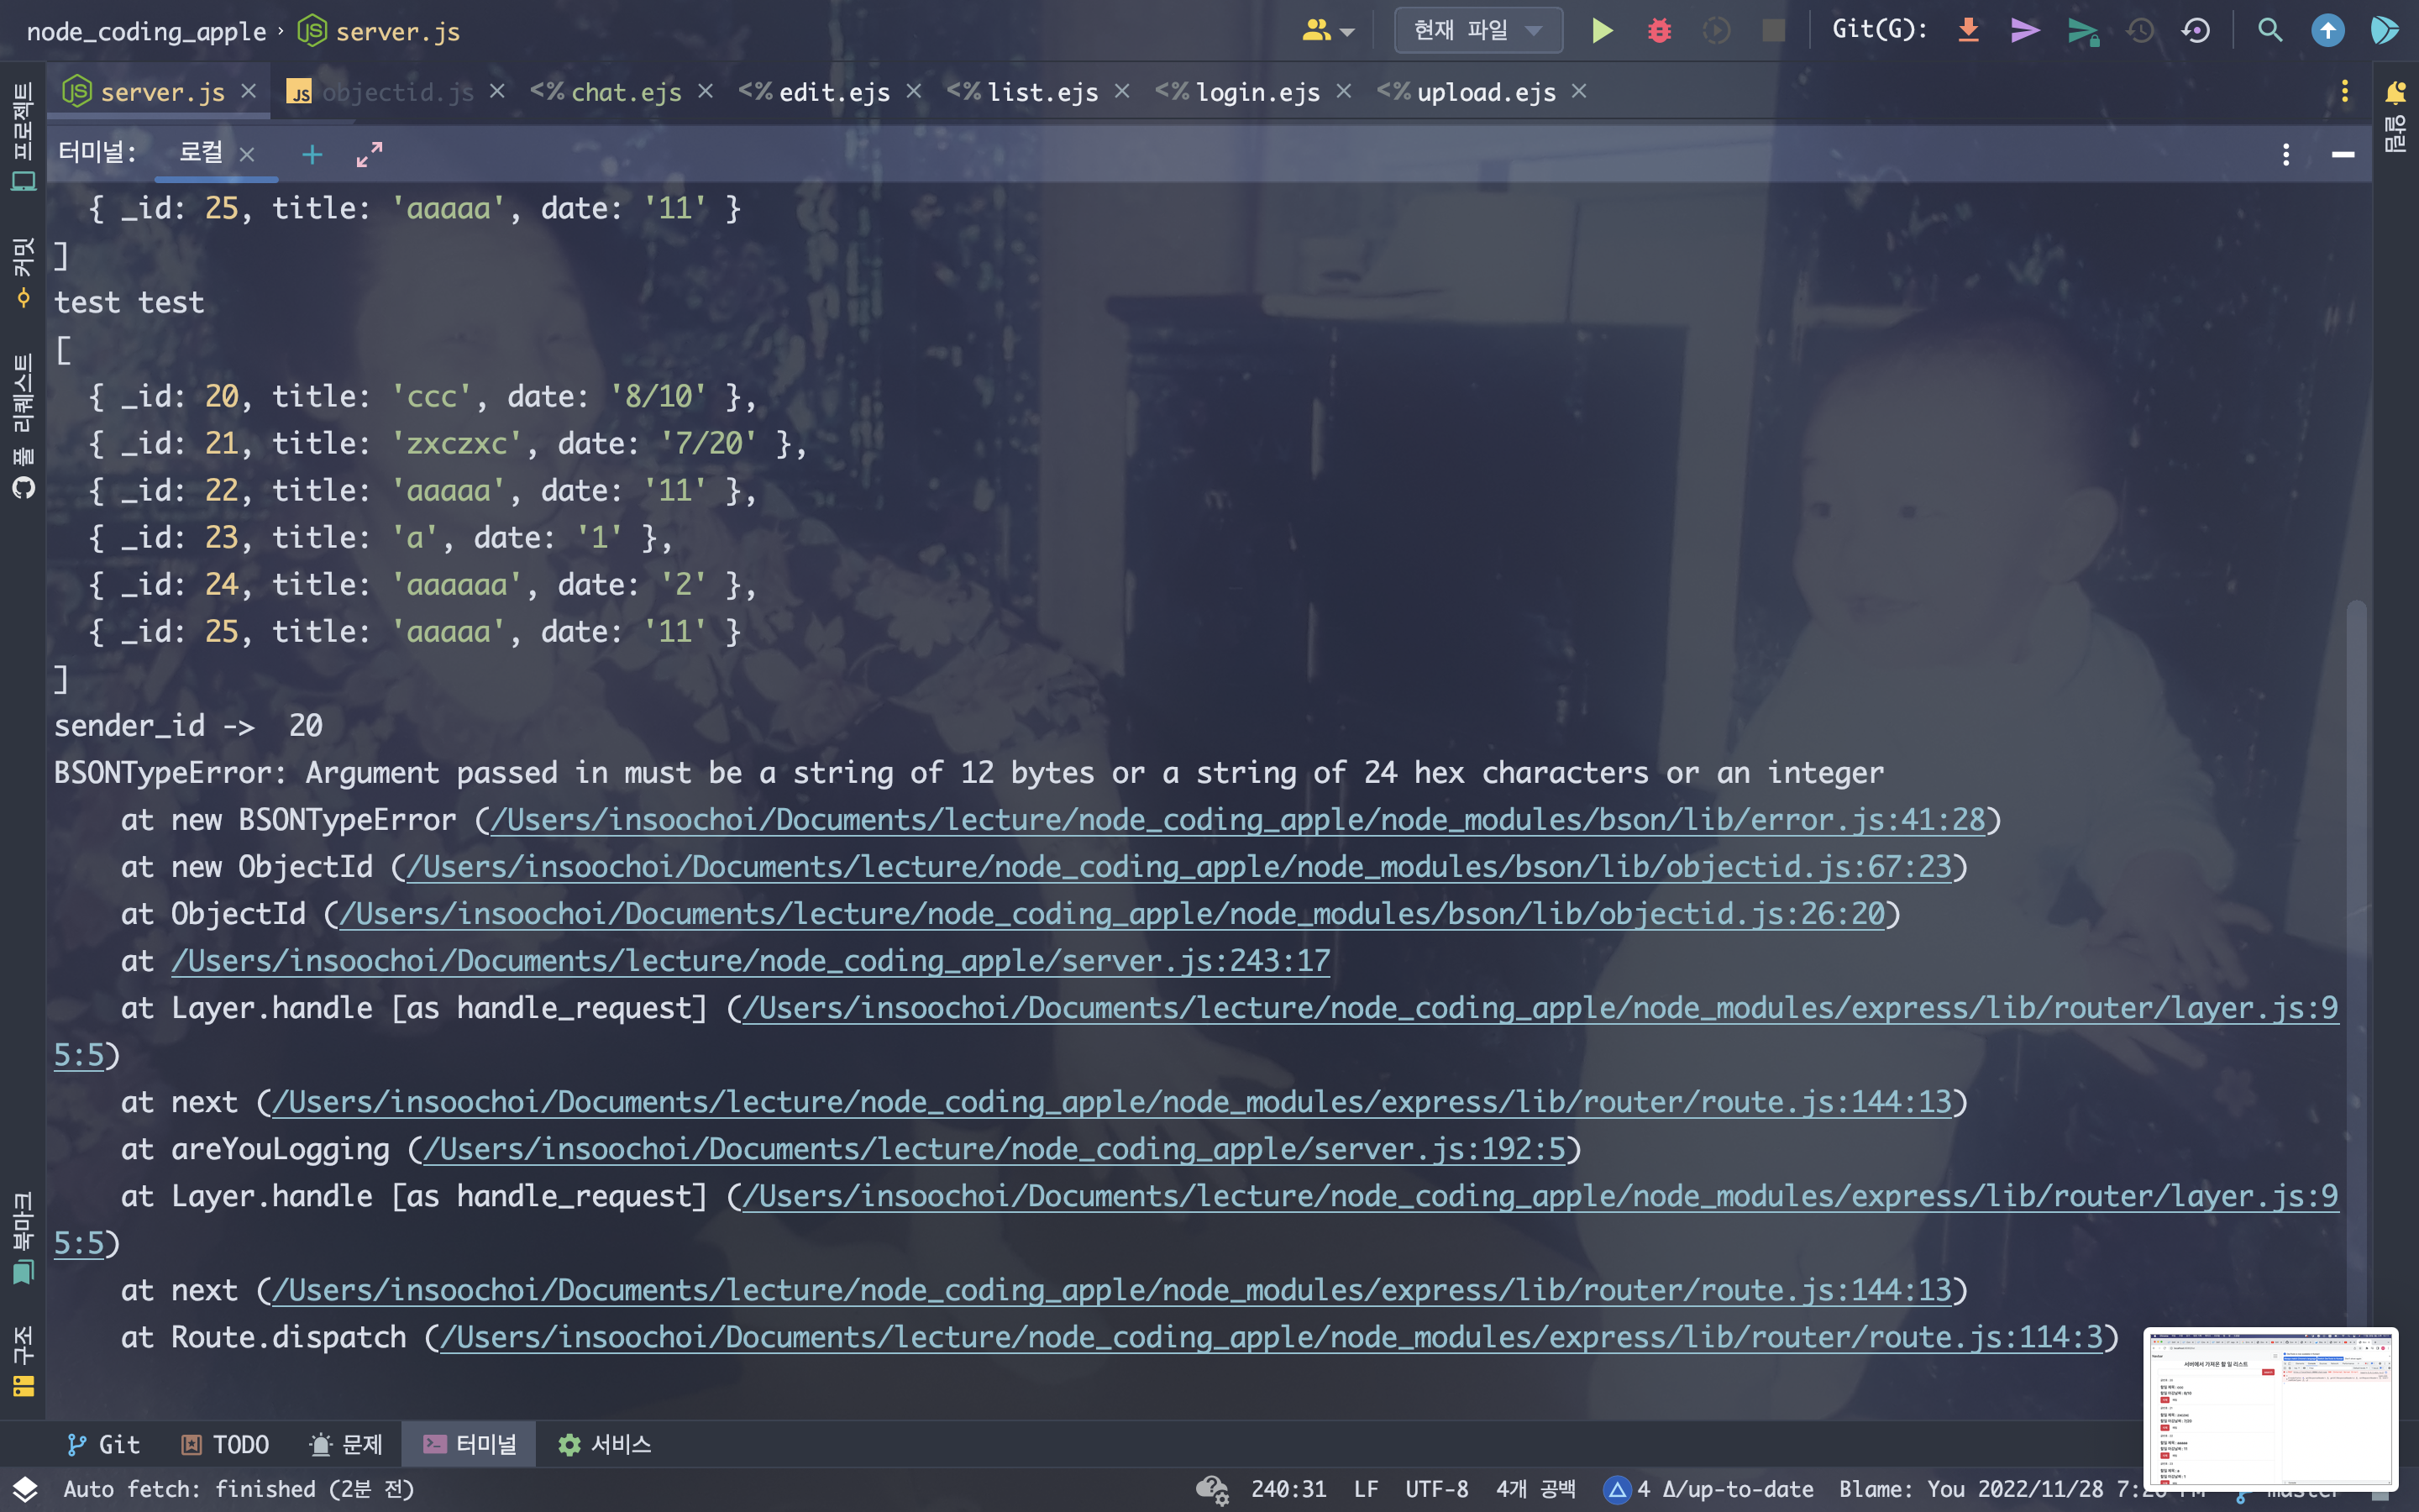Open the bson/lib/objectid.js:67:23 link
This screenshot has width=2419, height=1512.
1178,867
